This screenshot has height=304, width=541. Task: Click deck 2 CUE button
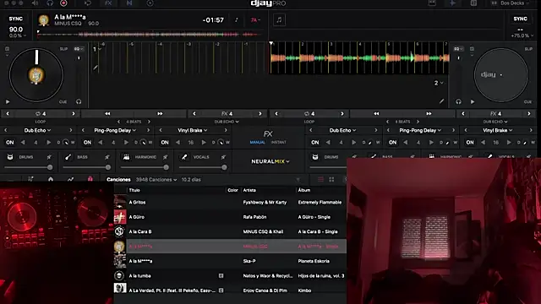527,102
